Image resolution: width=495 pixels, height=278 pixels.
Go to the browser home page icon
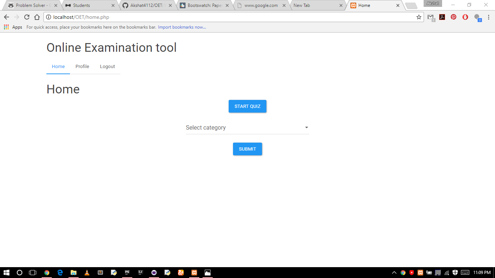point(37,17)
